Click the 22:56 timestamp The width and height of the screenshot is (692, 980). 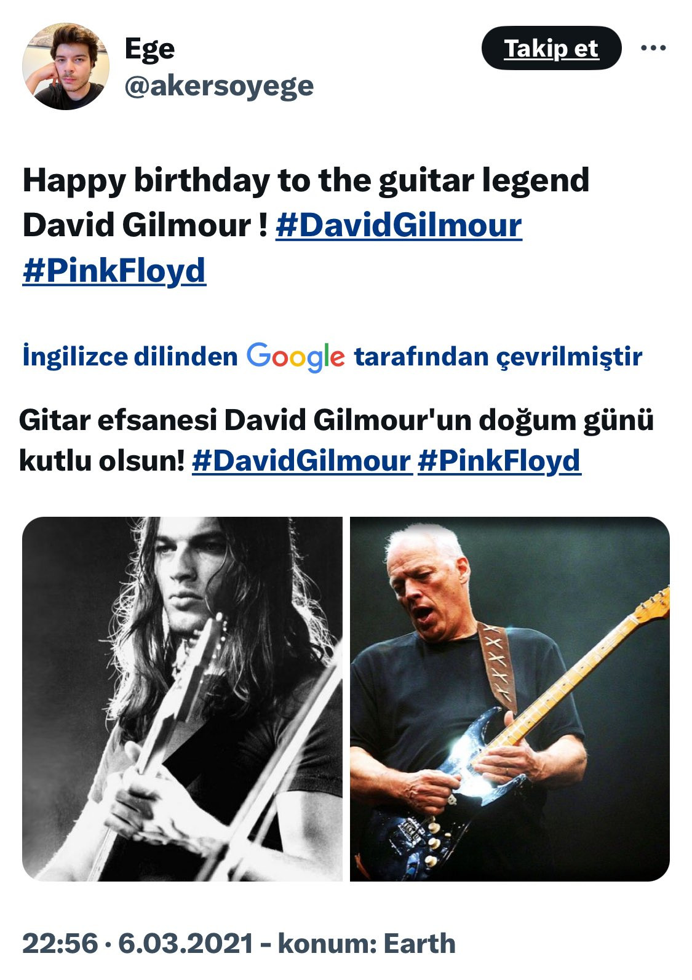(60, 943)
